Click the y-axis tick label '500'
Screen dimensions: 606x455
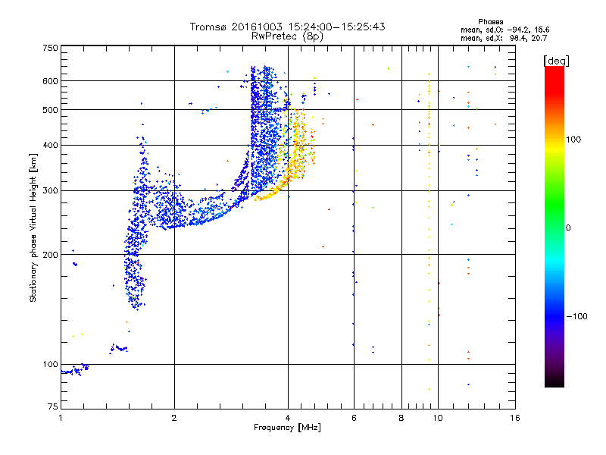click(x=50, y=110)
